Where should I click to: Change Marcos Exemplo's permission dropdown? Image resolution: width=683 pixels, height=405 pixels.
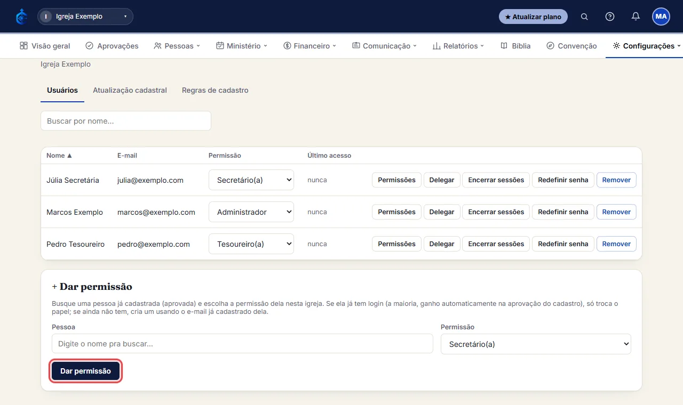coord(251,212)
